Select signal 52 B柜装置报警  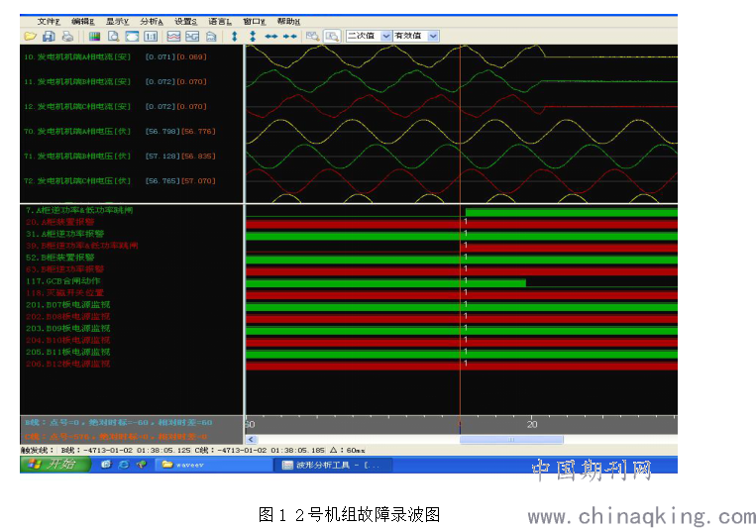click(59, 258)
